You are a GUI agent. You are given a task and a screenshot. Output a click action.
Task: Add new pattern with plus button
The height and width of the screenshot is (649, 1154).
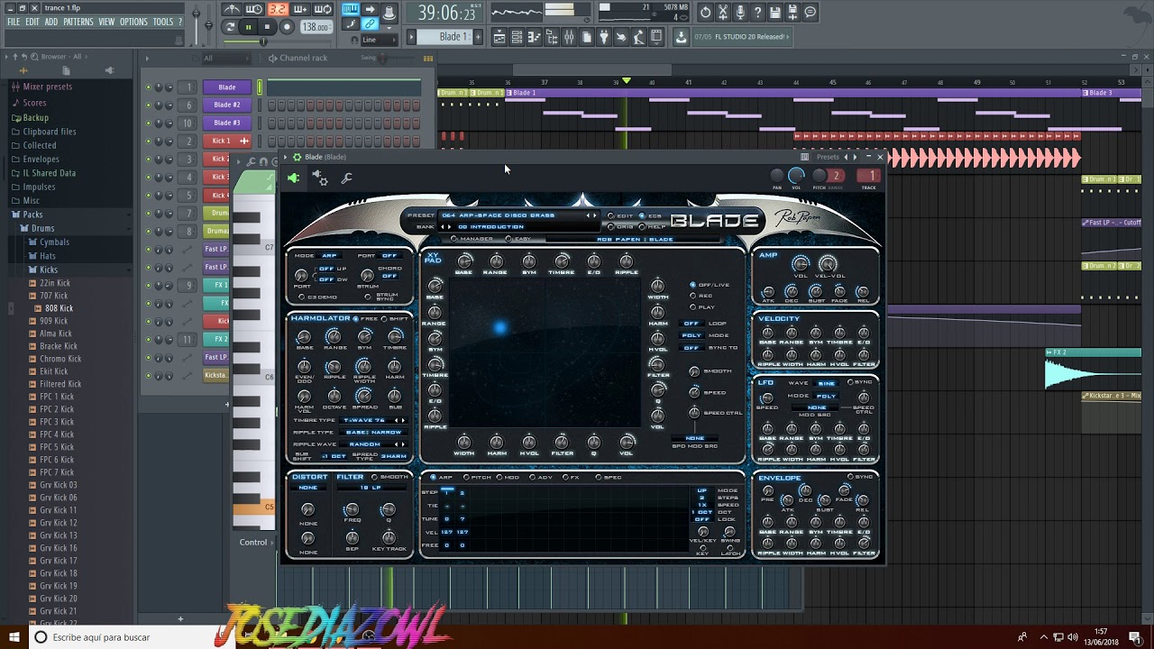[x=478, y=37]
